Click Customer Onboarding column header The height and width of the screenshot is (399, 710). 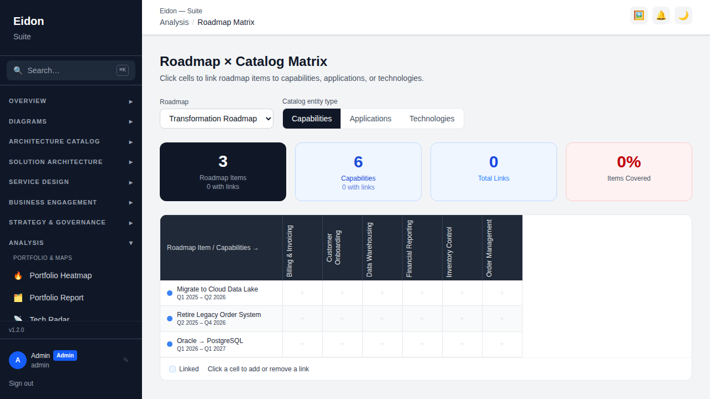click(342, 248)
